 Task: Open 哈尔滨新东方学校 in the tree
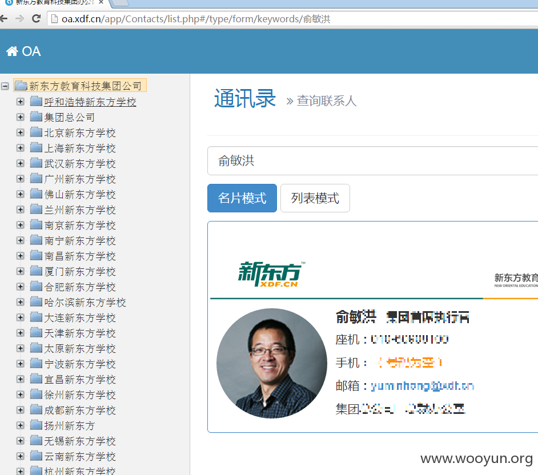(85, 303)
